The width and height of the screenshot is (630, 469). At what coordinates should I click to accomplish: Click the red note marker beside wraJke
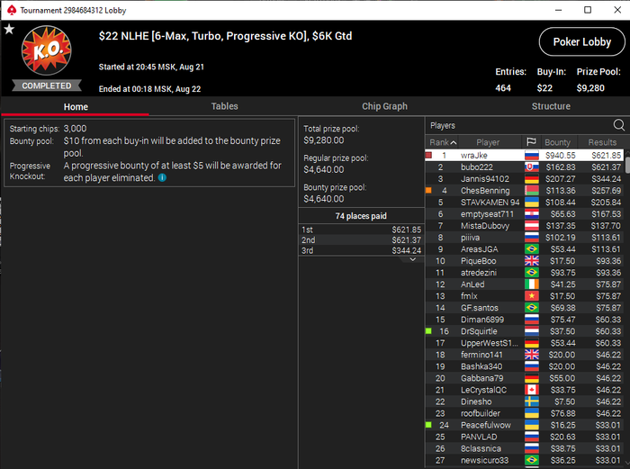tap(428, 155)
